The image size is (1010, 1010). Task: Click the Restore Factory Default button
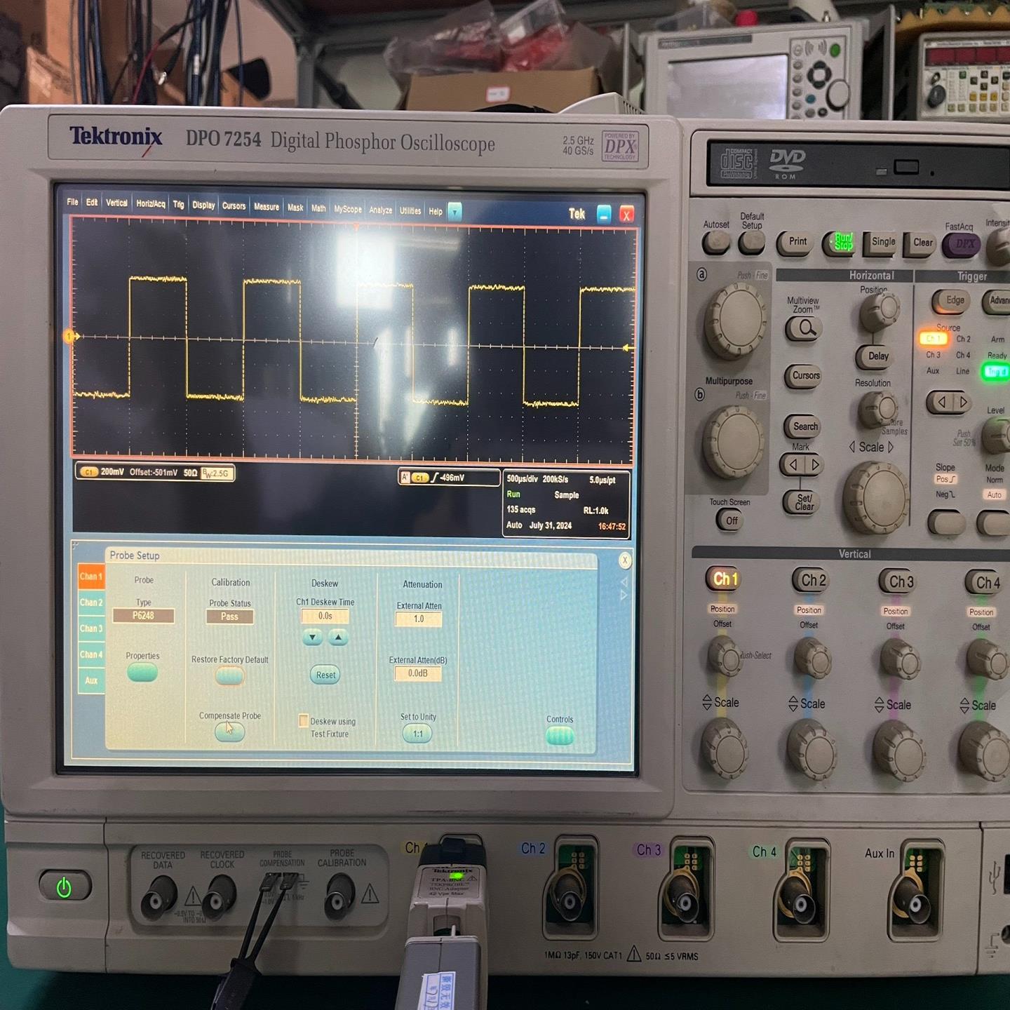[229, 675]
